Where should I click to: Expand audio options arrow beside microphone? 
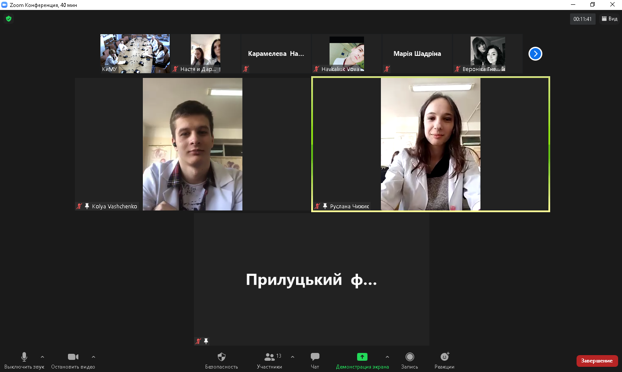pyautogui.click(x=42, y=357)
